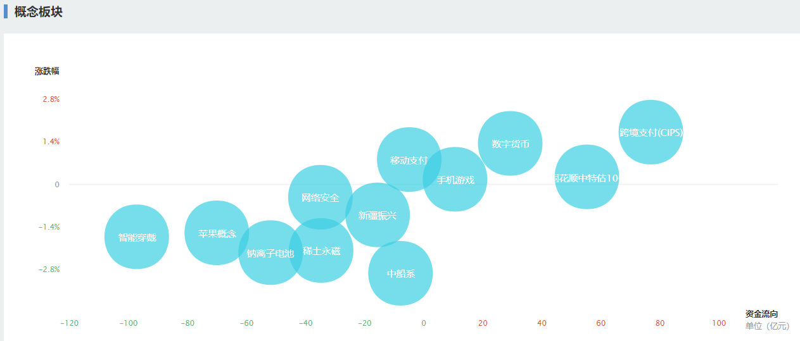800x341 pixels.
Task: Click the 同花顺中特估100 bubble
Action: (587, 177)
